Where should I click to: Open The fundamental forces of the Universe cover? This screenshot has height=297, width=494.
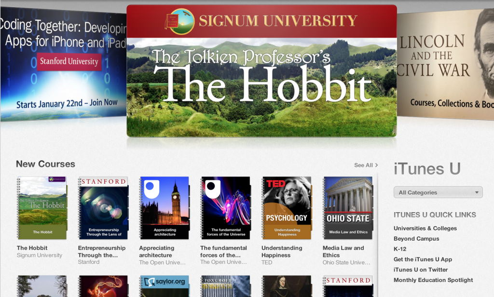coord(225,208)
